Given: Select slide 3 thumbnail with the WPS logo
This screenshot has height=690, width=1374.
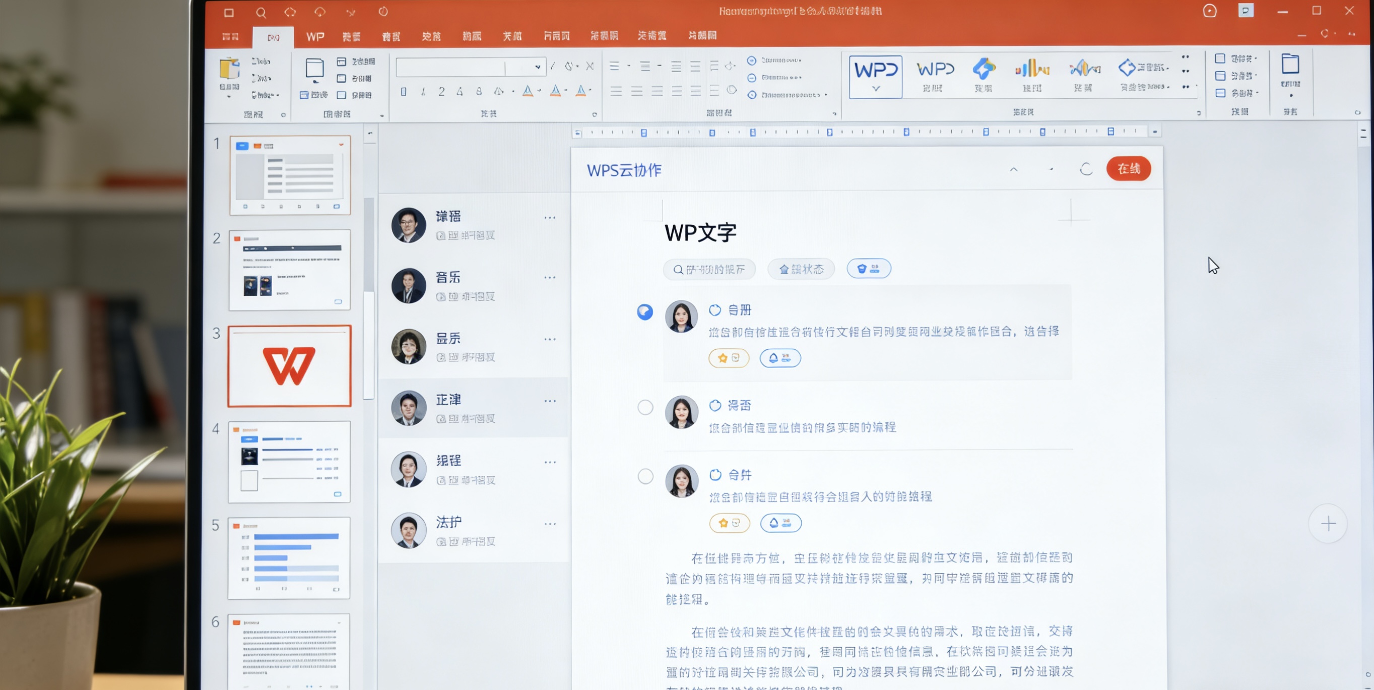Looking at the screenshot, I should (x=290, y=366).
